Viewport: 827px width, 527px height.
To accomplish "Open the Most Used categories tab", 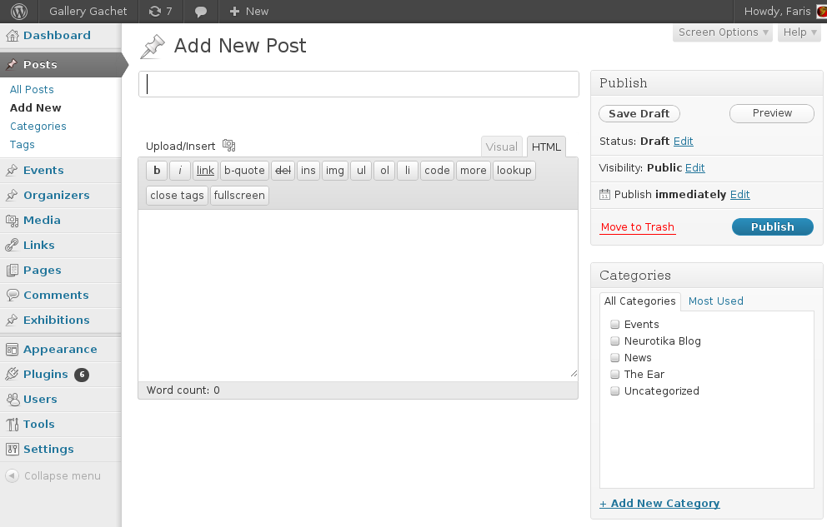I will click(715, 301).
